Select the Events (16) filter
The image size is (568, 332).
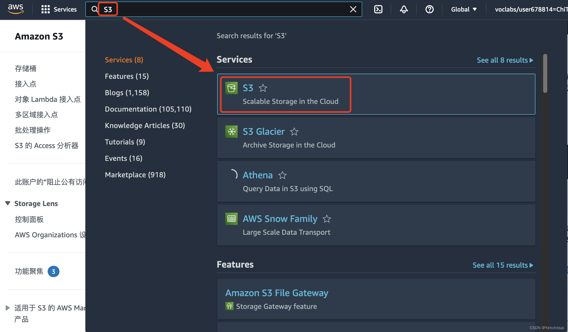pos(124,158)
